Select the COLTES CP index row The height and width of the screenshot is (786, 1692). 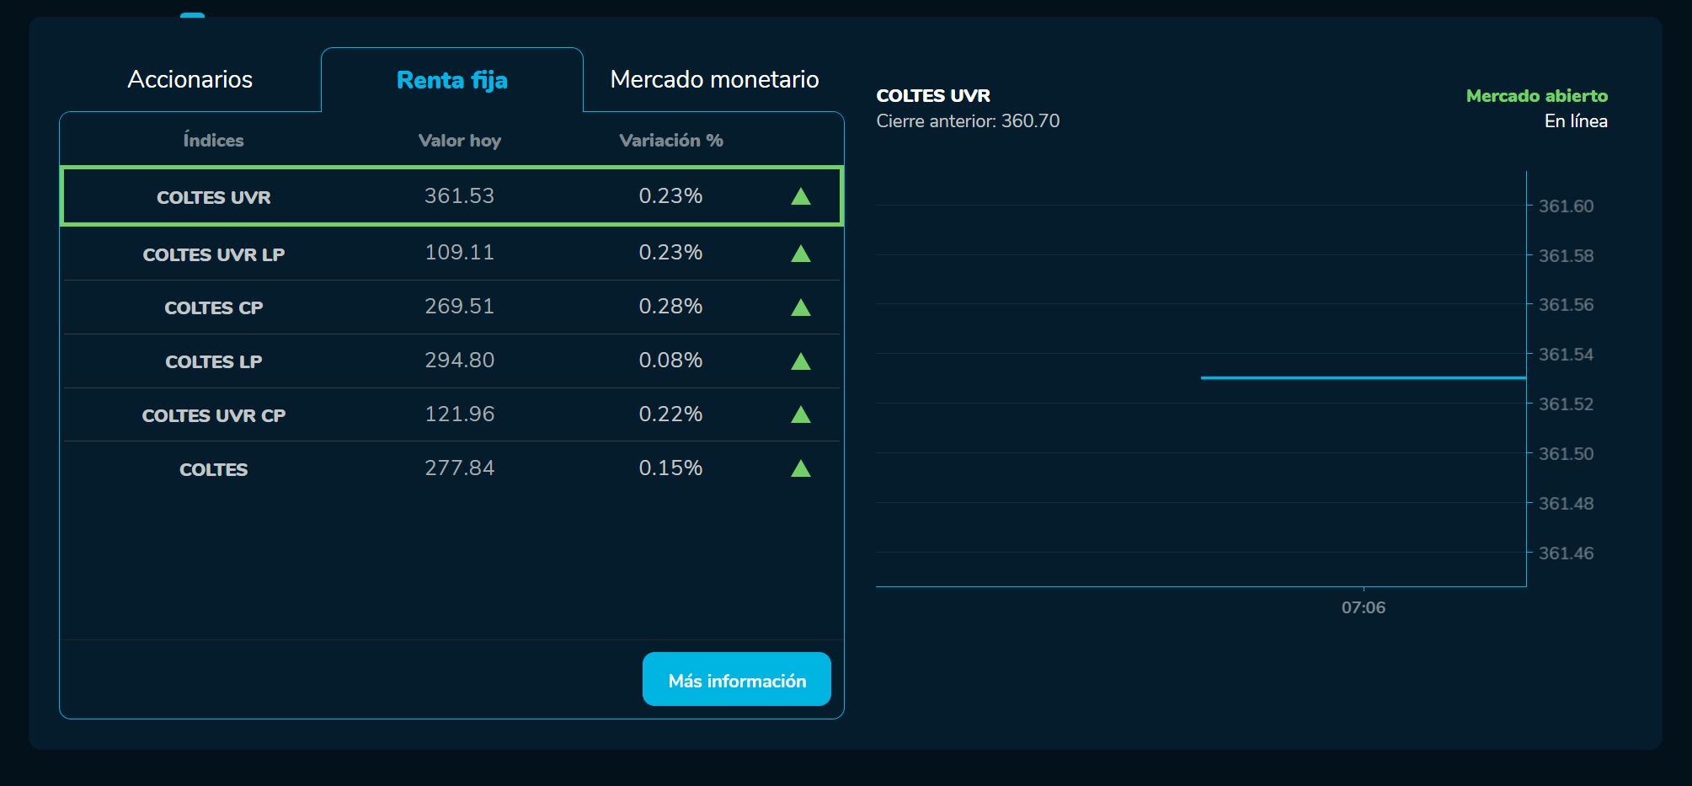452,305
